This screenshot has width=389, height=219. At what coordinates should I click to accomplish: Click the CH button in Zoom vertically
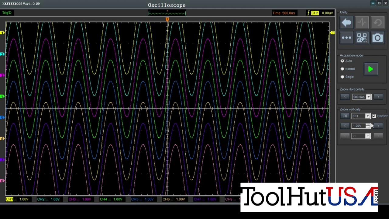click(345, 116)
